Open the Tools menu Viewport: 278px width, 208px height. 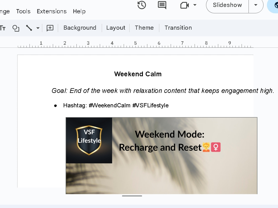[23, 11]
